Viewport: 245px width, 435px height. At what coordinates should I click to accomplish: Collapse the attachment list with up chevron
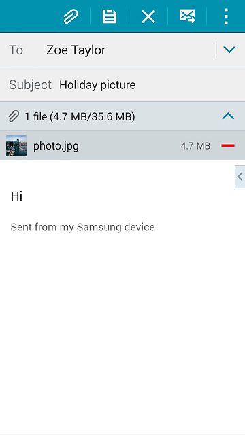tap(229, 116)
